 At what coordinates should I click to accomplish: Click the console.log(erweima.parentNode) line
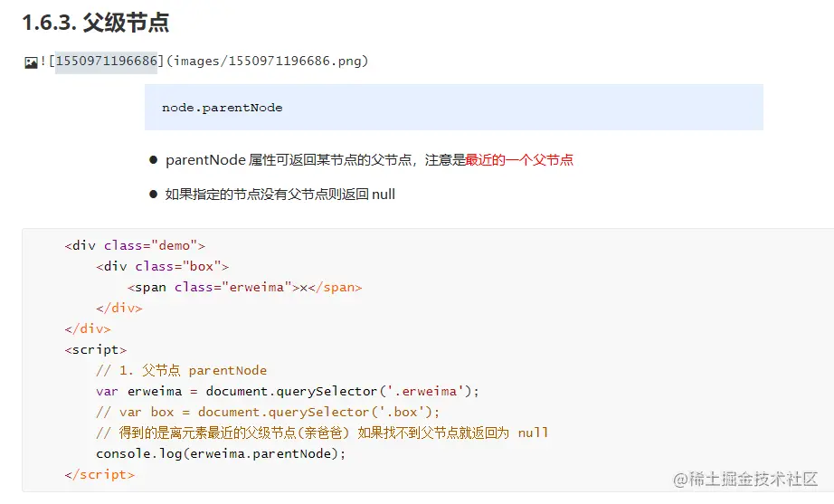coord(221,453)
